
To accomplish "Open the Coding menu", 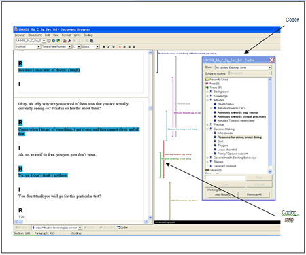I will pos(88,35).
